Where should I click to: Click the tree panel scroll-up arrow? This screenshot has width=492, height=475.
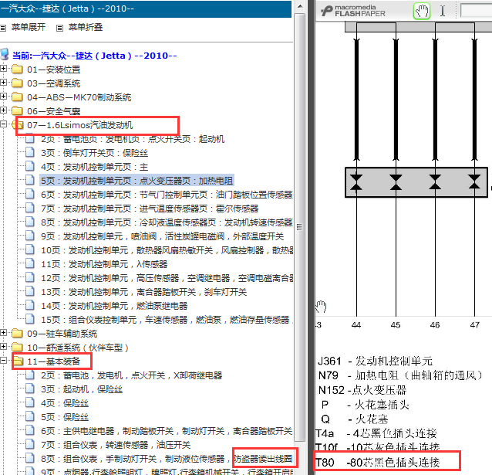(x=300, y=6)
